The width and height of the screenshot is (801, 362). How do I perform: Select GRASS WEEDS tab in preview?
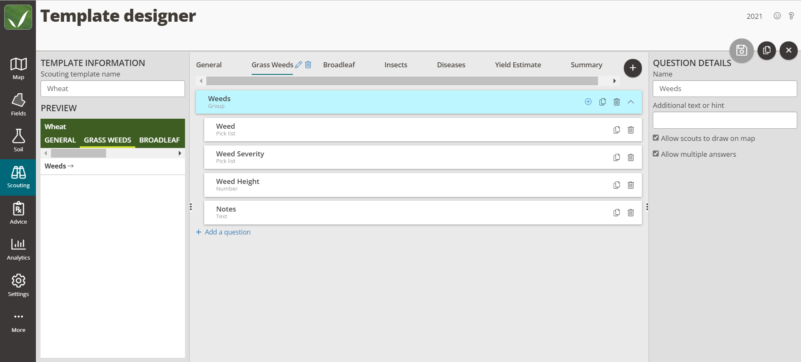[107, 140]
